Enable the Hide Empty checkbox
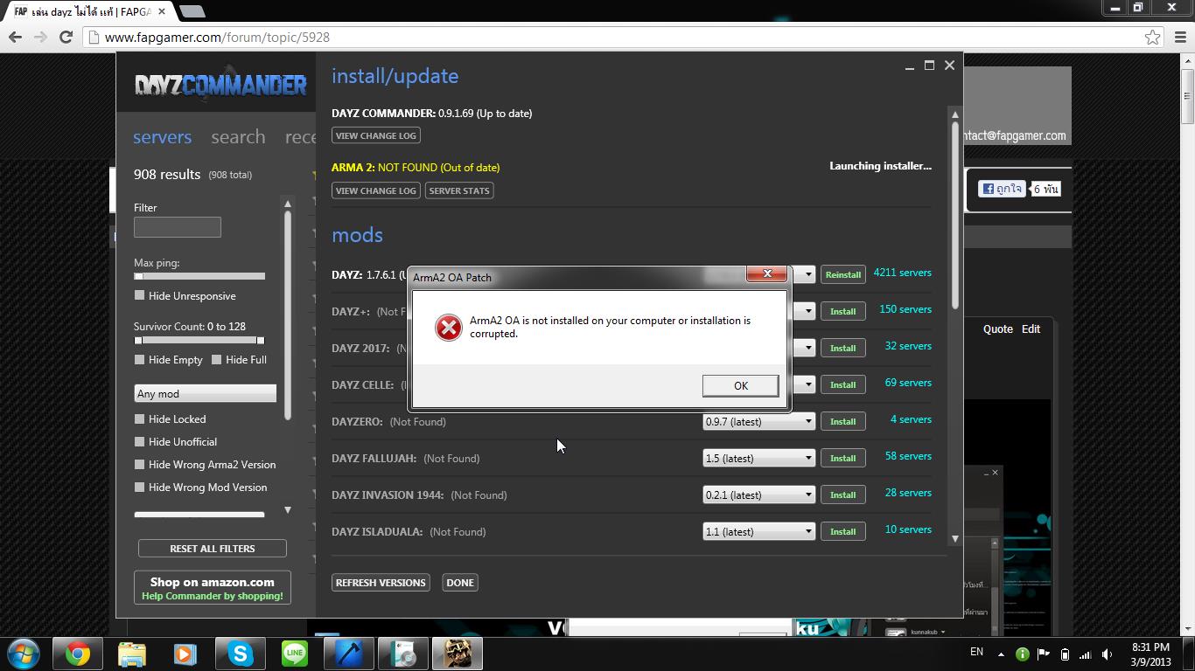 tap(139, 359)
